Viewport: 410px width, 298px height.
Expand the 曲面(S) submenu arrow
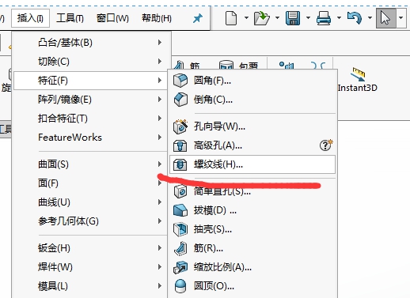coord(160,164)
